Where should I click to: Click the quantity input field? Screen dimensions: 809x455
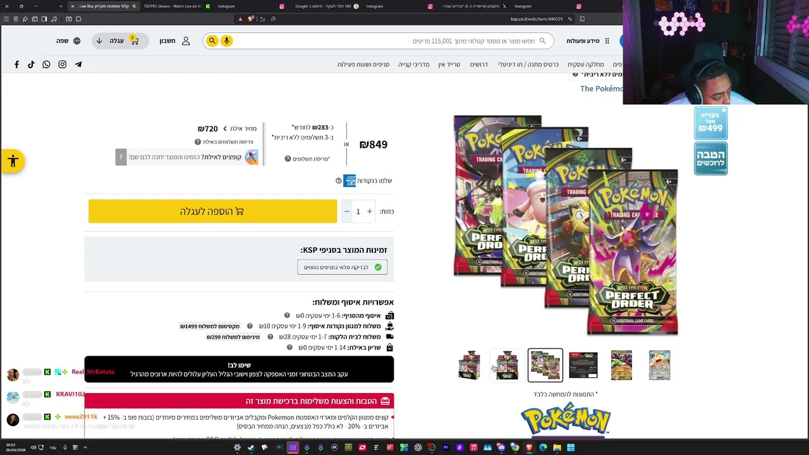[358, 212]
